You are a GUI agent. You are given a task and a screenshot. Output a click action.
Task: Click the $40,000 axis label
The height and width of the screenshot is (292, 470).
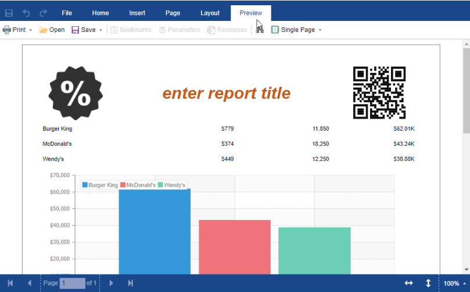tap(60, 225)
